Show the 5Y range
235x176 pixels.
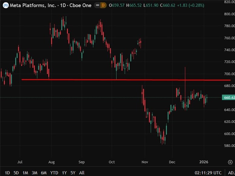[73, 173]
